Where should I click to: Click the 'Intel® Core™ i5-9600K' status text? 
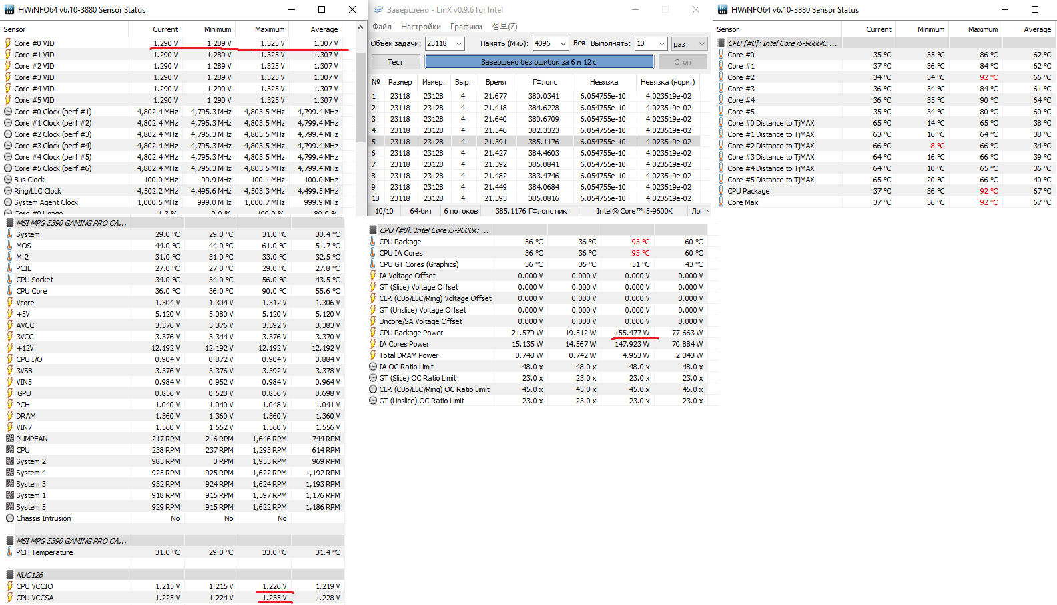coord(635,211)
